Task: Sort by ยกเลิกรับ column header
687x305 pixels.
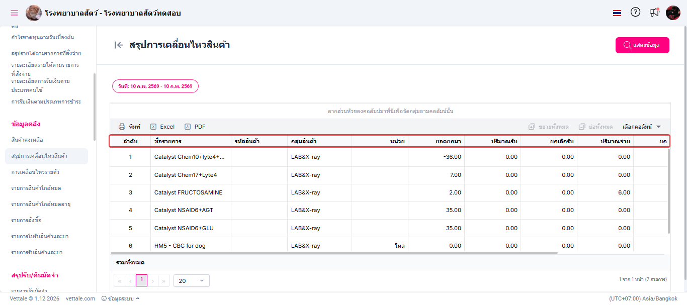Action: coord(549,142)
